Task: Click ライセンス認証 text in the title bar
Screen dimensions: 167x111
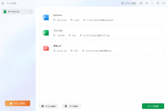Action: 130,3
